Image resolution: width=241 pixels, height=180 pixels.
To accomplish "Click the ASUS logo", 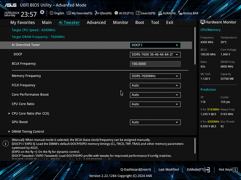I will click(x=11, y=5).
